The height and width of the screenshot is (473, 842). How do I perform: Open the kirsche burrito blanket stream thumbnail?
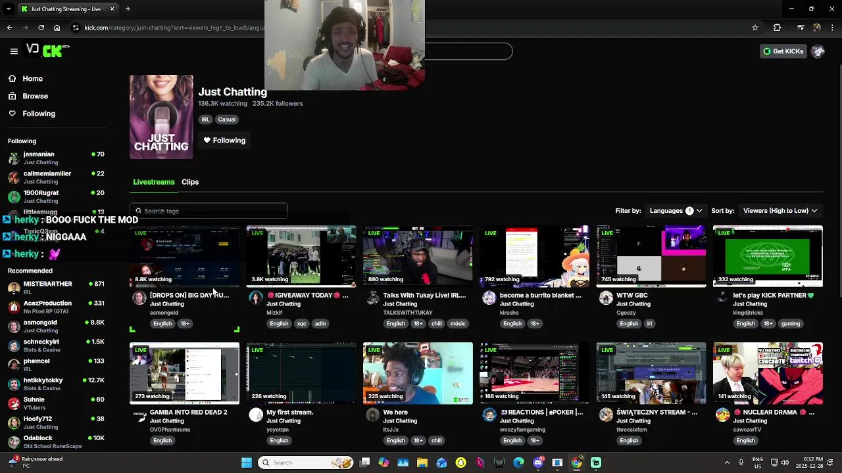[x=534, y=256]
